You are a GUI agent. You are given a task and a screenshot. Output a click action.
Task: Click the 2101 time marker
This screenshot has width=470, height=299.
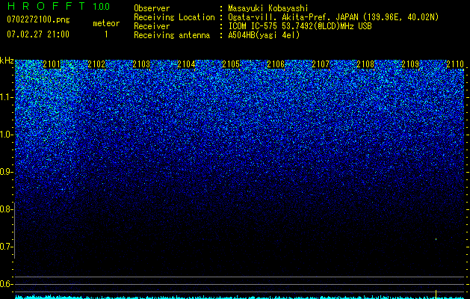click(52, 64)
